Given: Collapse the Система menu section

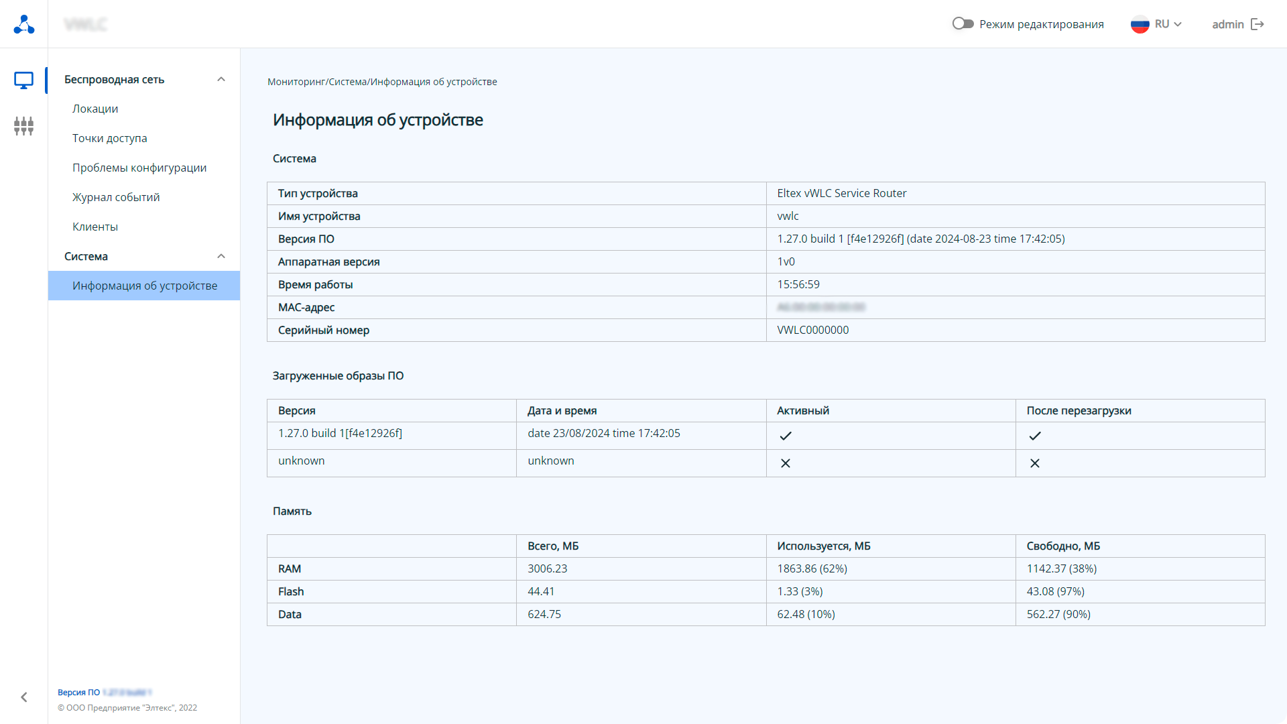Looking at the screenshot, I should (x=221, y=256).
